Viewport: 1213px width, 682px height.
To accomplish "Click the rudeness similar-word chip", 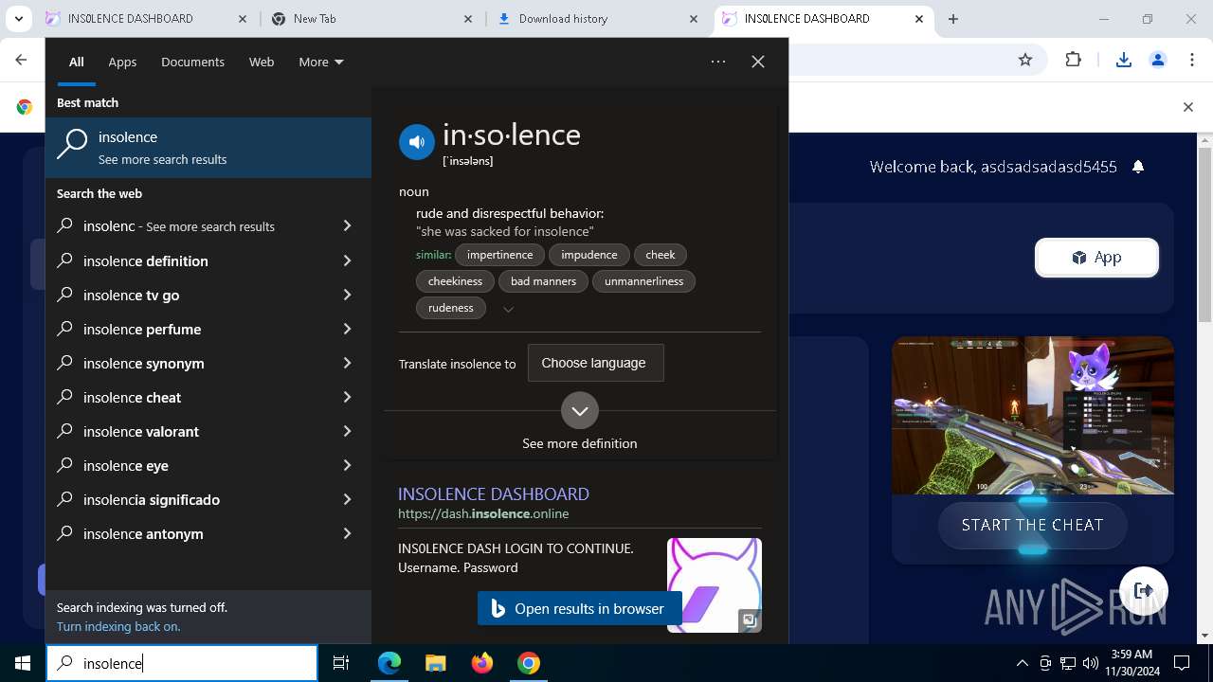I will pos(451,308).
